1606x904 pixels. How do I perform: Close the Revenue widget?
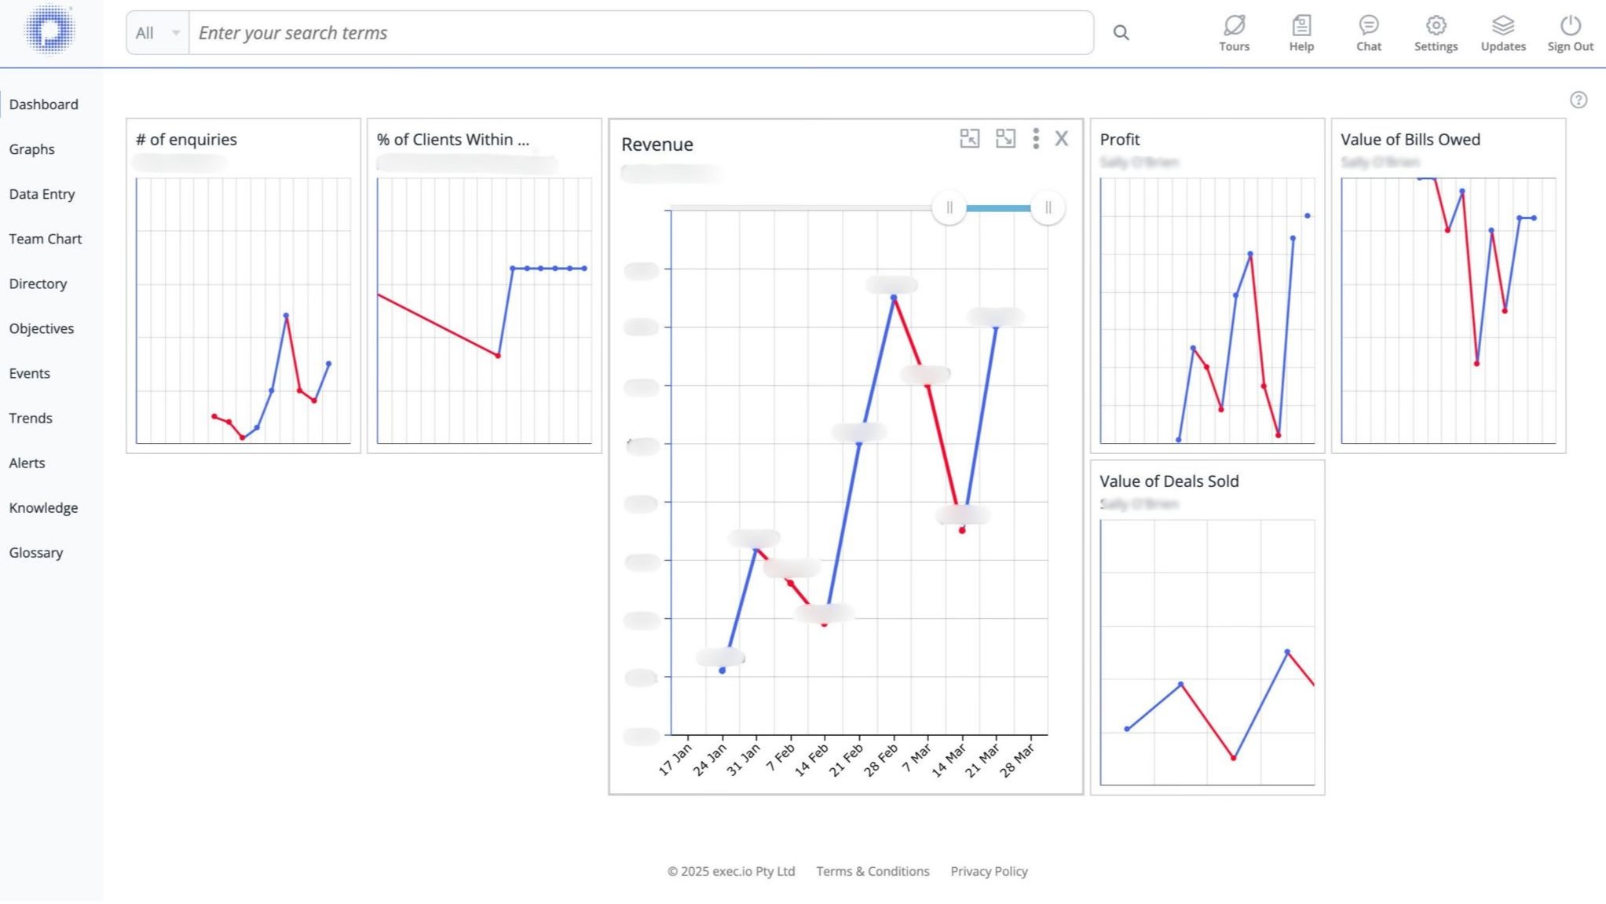1061,139
